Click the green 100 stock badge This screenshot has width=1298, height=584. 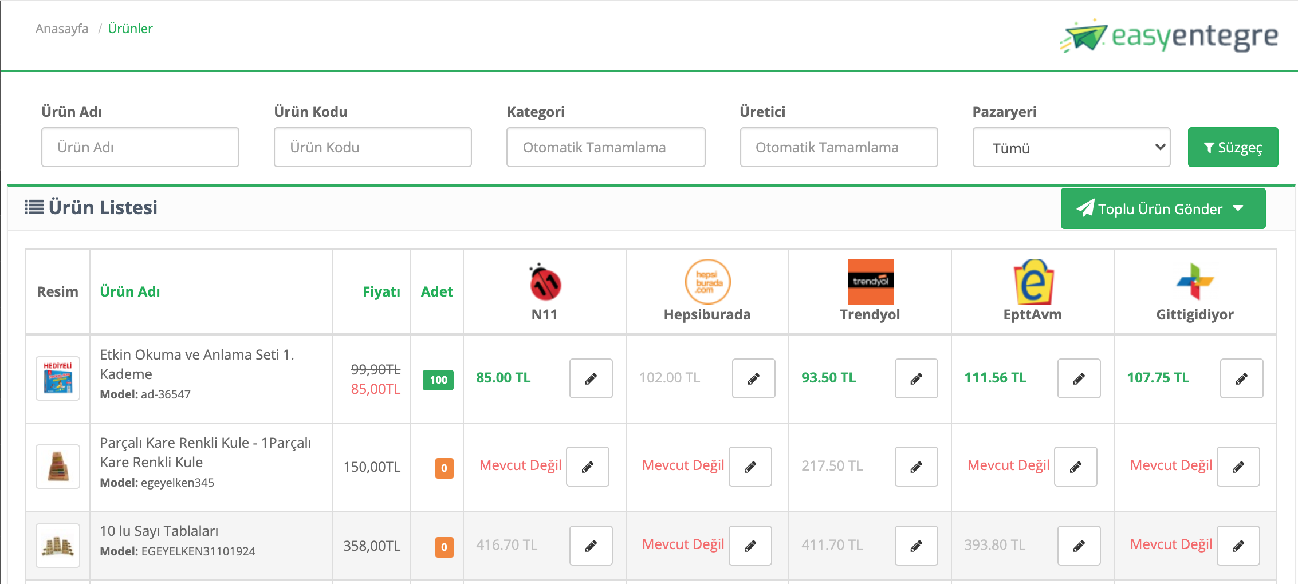pos(438,380)
